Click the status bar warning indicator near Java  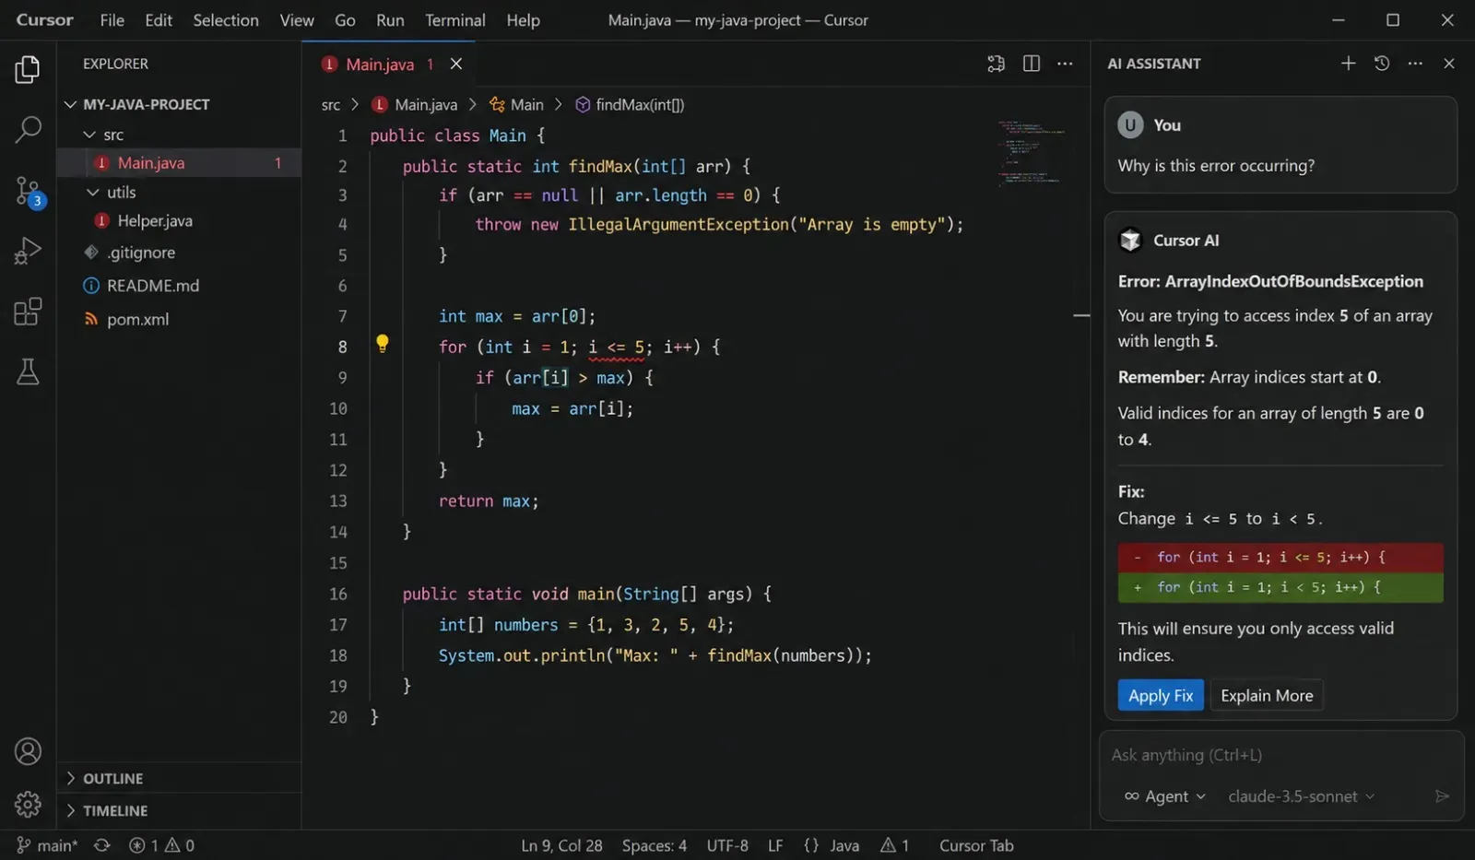coord(895,845)
